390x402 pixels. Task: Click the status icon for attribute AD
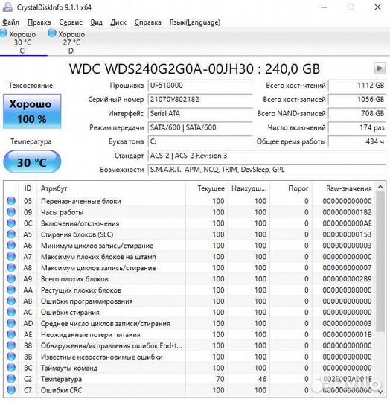tap(11, 323)
